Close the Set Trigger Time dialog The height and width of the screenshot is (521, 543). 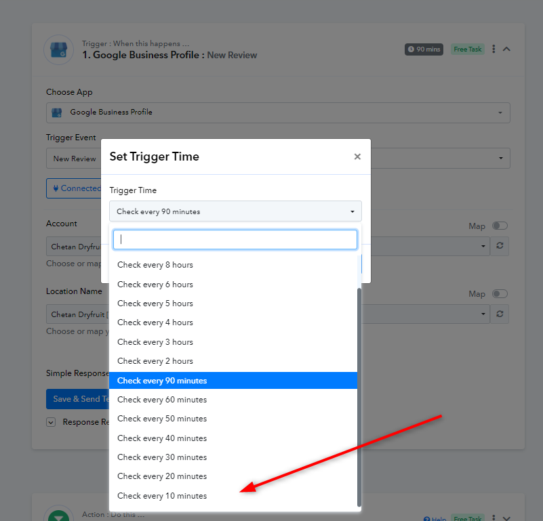click(x=357, y=157)
